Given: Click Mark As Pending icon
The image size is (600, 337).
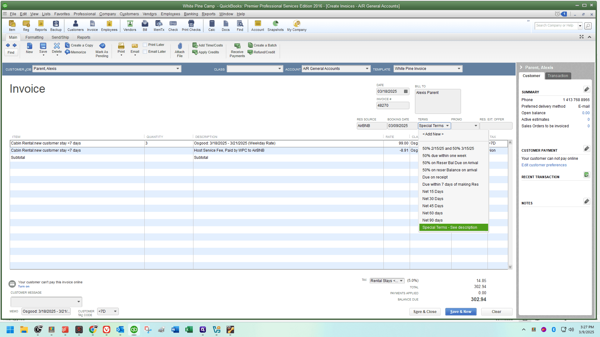Looking at the screenshot, I should point(102,50).
